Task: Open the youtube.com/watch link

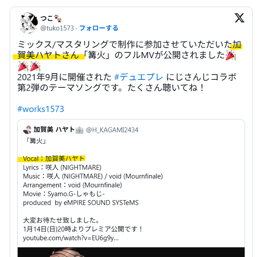Action: (71, 238)
